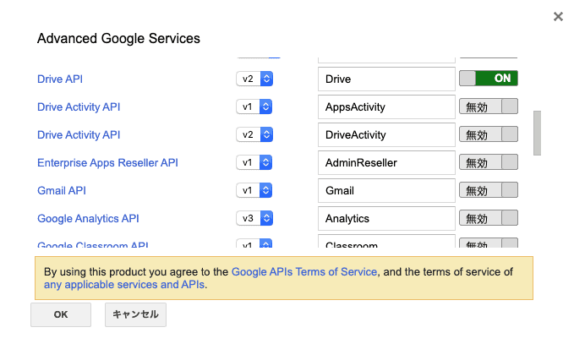Turn off the Drive API toggle
The image size is (574, 344).
click(488, 79)
